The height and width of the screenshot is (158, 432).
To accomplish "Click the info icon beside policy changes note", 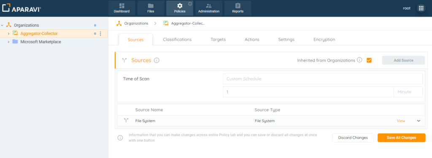I will (x=120, y=138).
